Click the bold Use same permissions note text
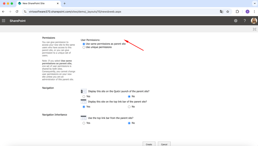This screenshot has height=146, width=258. [x=57, y=62]
